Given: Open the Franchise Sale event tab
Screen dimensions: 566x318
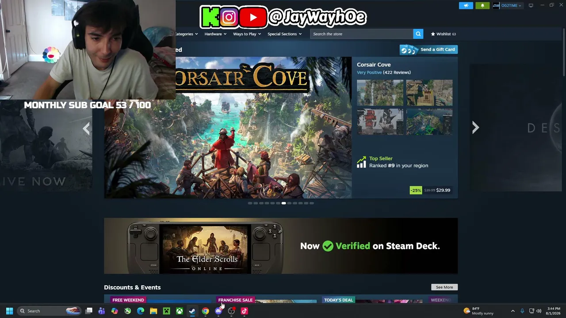Looking at the screenshot, I should [235, 300].
